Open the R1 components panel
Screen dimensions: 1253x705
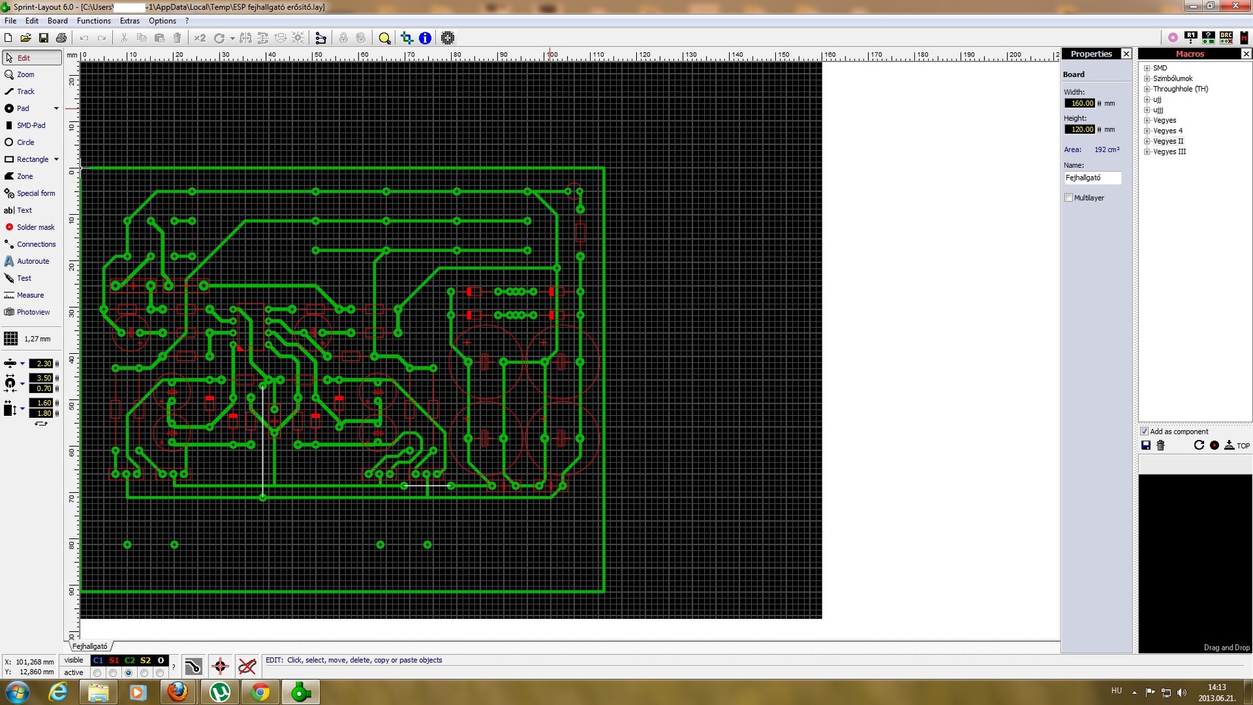(x=1190, y=37)
